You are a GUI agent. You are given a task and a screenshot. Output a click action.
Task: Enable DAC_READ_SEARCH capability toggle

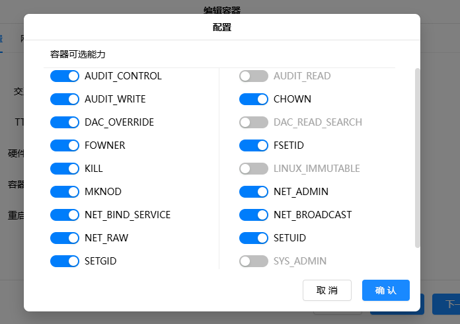254,122
